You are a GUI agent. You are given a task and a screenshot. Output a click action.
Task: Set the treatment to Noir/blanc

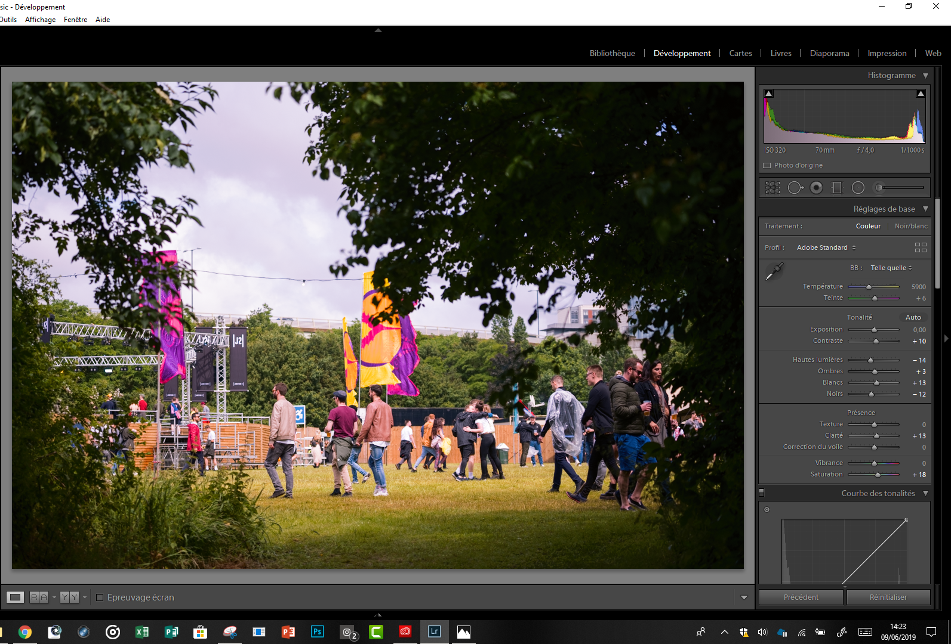911,226
